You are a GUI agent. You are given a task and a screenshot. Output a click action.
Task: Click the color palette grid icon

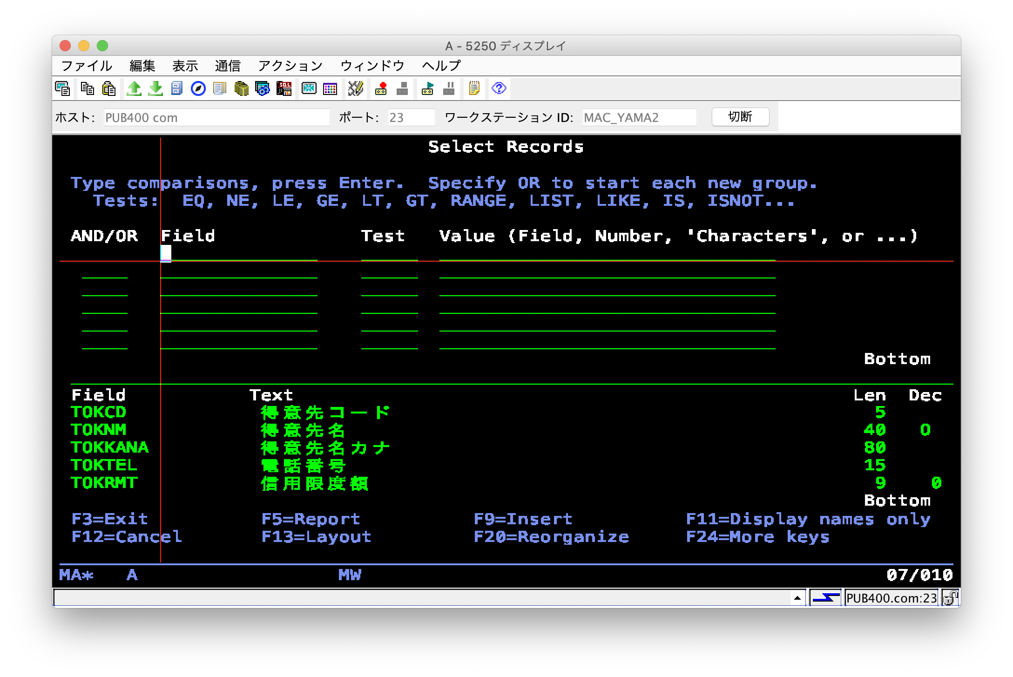tap(330, 88)
